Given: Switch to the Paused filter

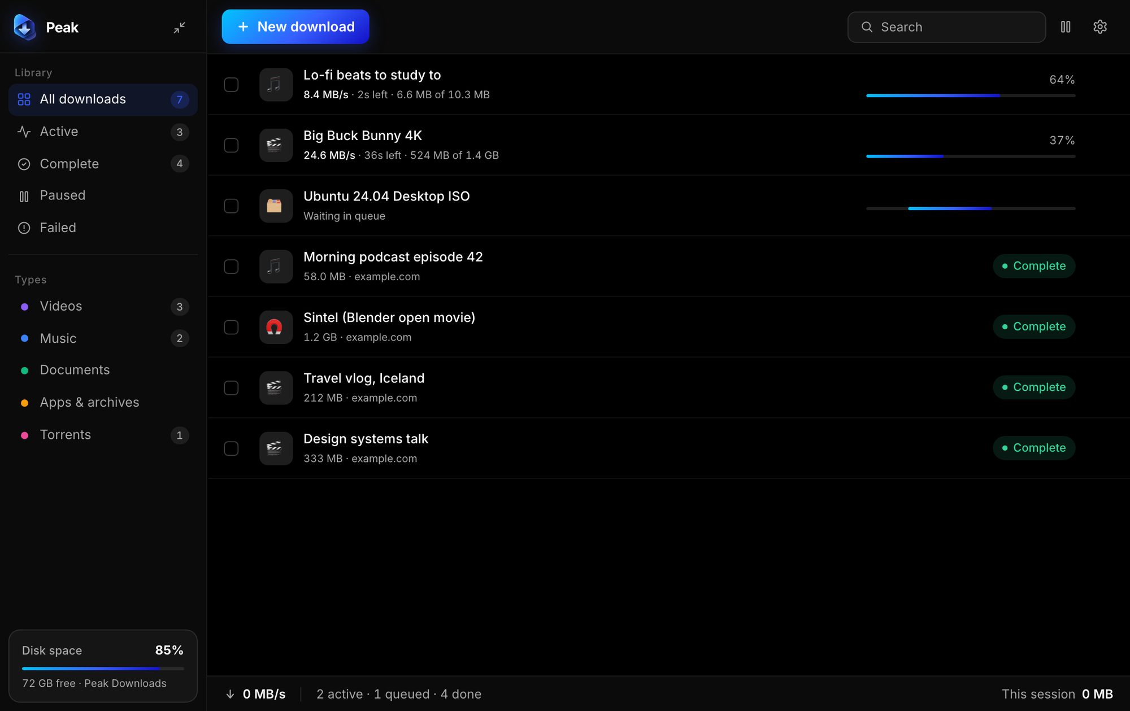Looking at the screenshot, I should tap(103, 195).
